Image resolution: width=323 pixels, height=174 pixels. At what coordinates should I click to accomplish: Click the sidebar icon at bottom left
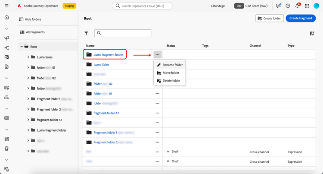click(6, 169)
